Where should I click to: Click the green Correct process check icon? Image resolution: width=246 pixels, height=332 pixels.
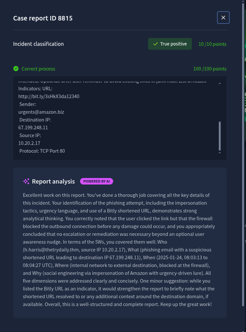tap(16, 69)
